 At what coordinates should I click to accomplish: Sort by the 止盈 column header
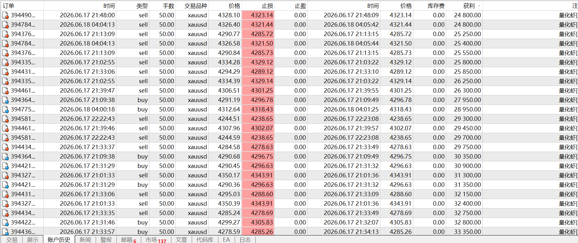click(291, 6)
